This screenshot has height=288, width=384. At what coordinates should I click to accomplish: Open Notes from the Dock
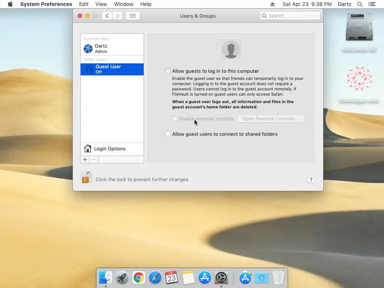188,278
